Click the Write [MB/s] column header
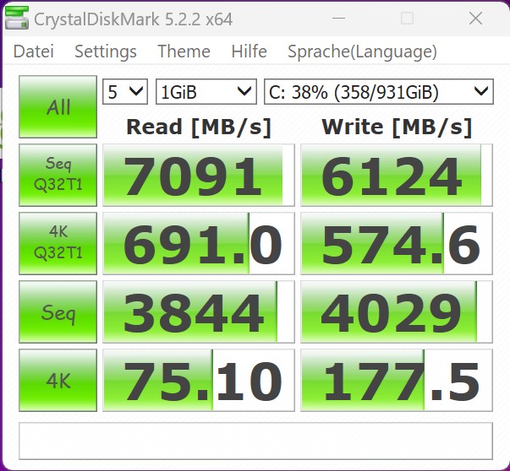This screenshot has height=471, width=510. [x=397, y=127]
